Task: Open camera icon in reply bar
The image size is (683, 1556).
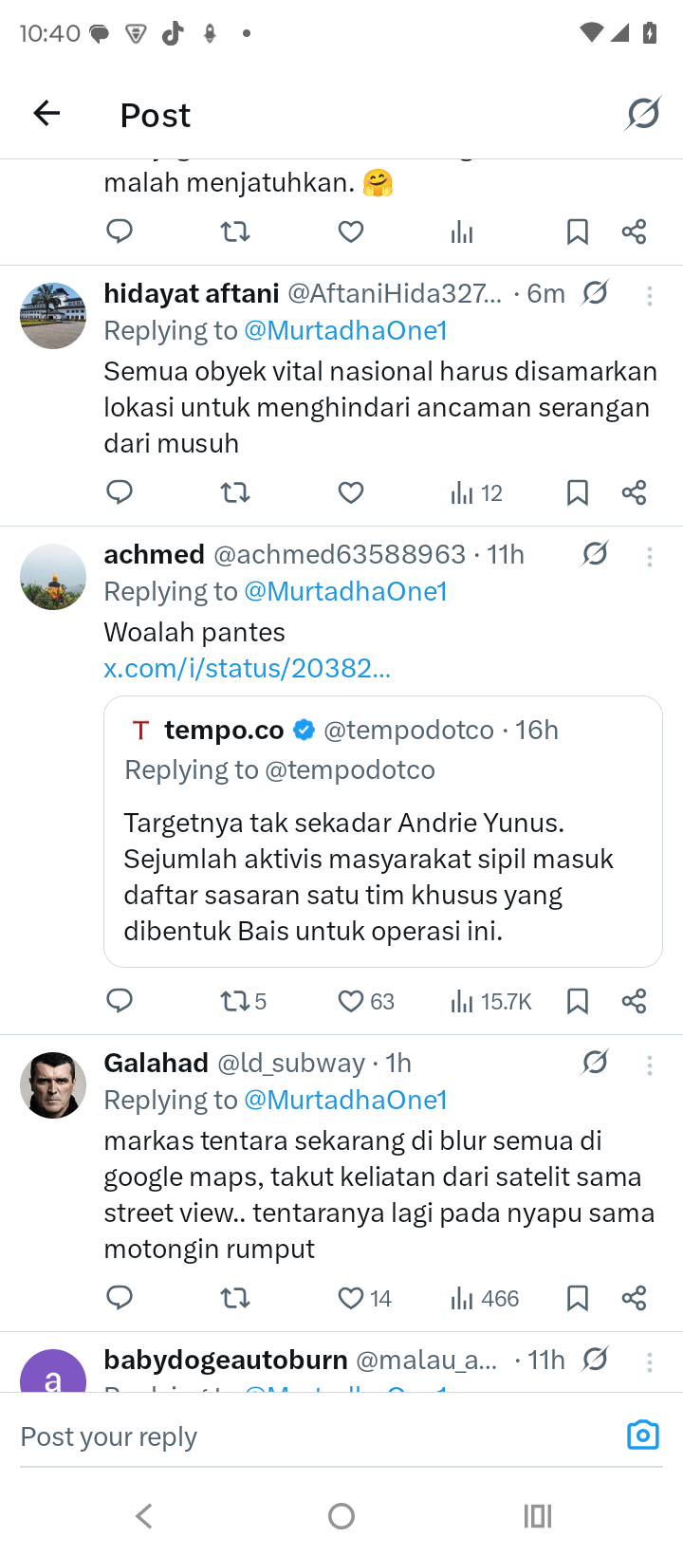Action: tap(642, 1435)
